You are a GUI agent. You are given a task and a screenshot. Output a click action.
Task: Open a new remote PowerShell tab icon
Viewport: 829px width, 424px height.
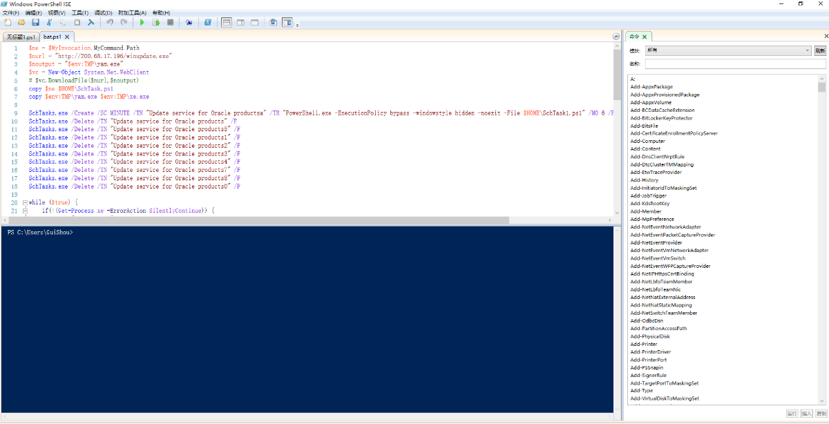pyautogui.click(x=189, y=23)
